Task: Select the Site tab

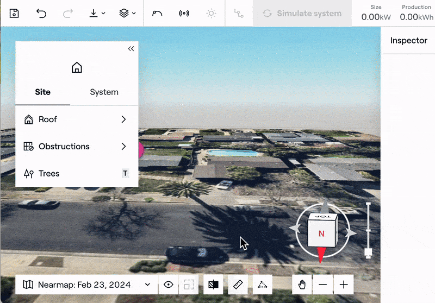Action: (x=42, y=92)
